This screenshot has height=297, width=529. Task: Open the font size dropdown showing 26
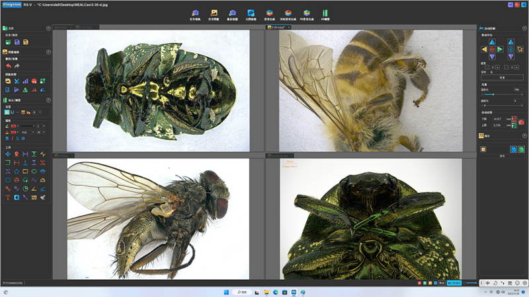pos(41,133)
